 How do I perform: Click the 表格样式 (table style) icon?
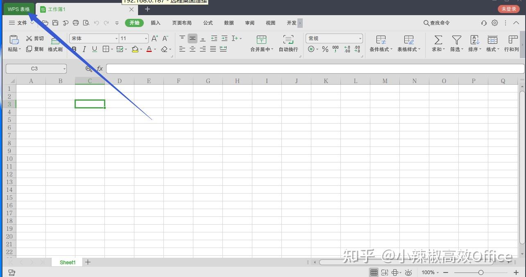tap(408, 43)
